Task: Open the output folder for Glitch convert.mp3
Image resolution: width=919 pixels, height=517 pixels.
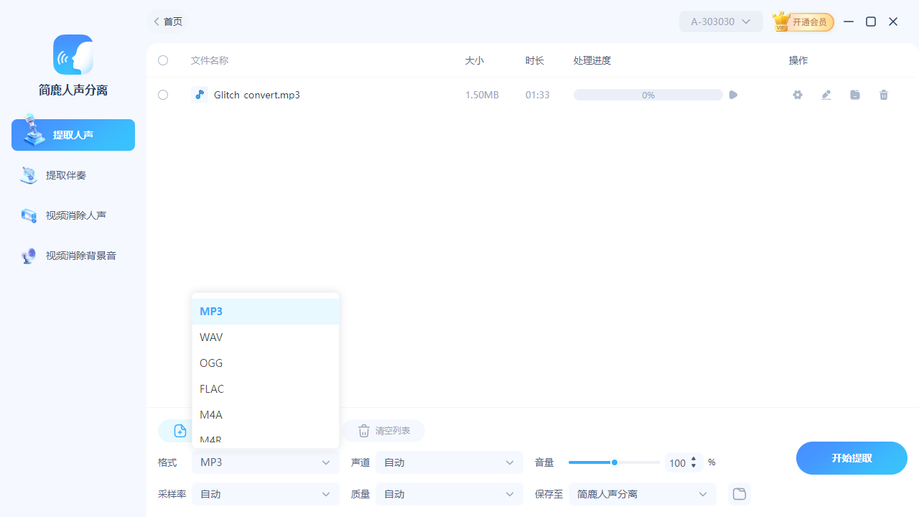Action: tap(854, 94)
